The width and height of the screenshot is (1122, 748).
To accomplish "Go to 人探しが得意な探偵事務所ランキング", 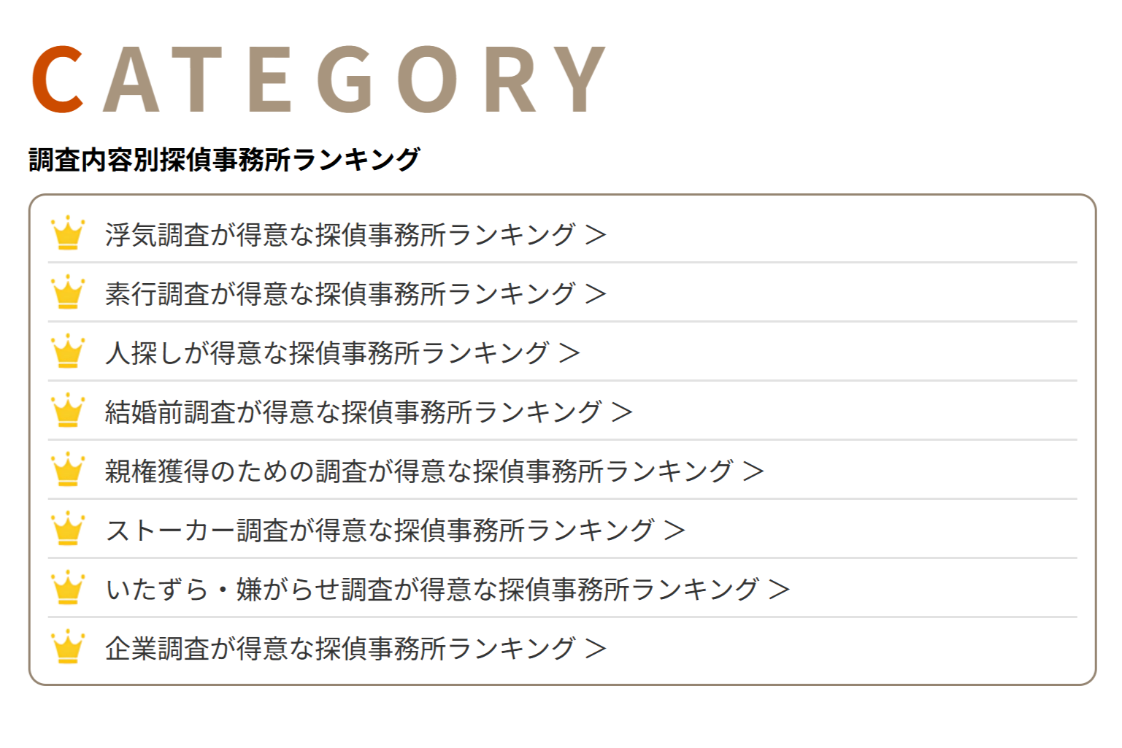I will click(326, 353).
